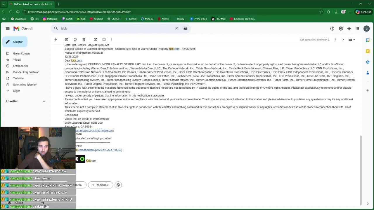Open browser extensions icon
374x210 pixels.
pos(328,12)
